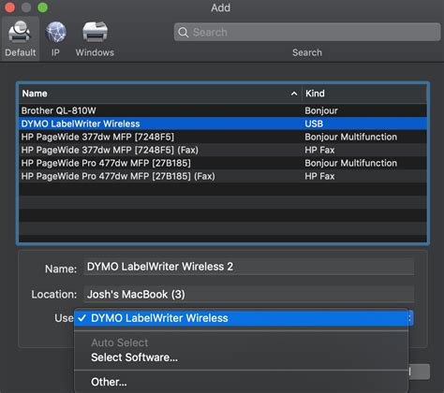Click the green zoom window button
The height and width of the screenshot is (393, 444).
tap(43, 7)
